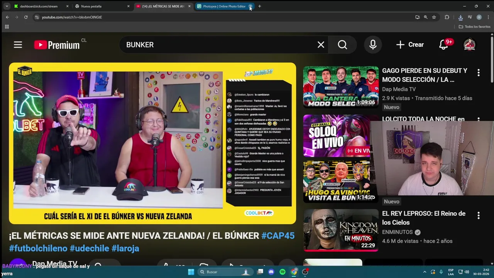Click the youtube.com address bar

click(224, 17)
